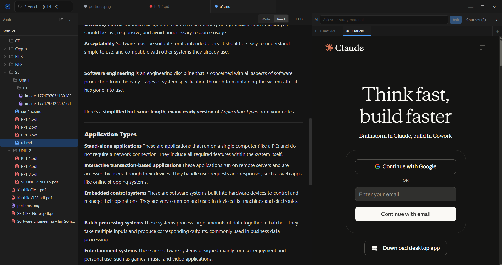
Task: Click the Ask button
Action: coord(456,20)
